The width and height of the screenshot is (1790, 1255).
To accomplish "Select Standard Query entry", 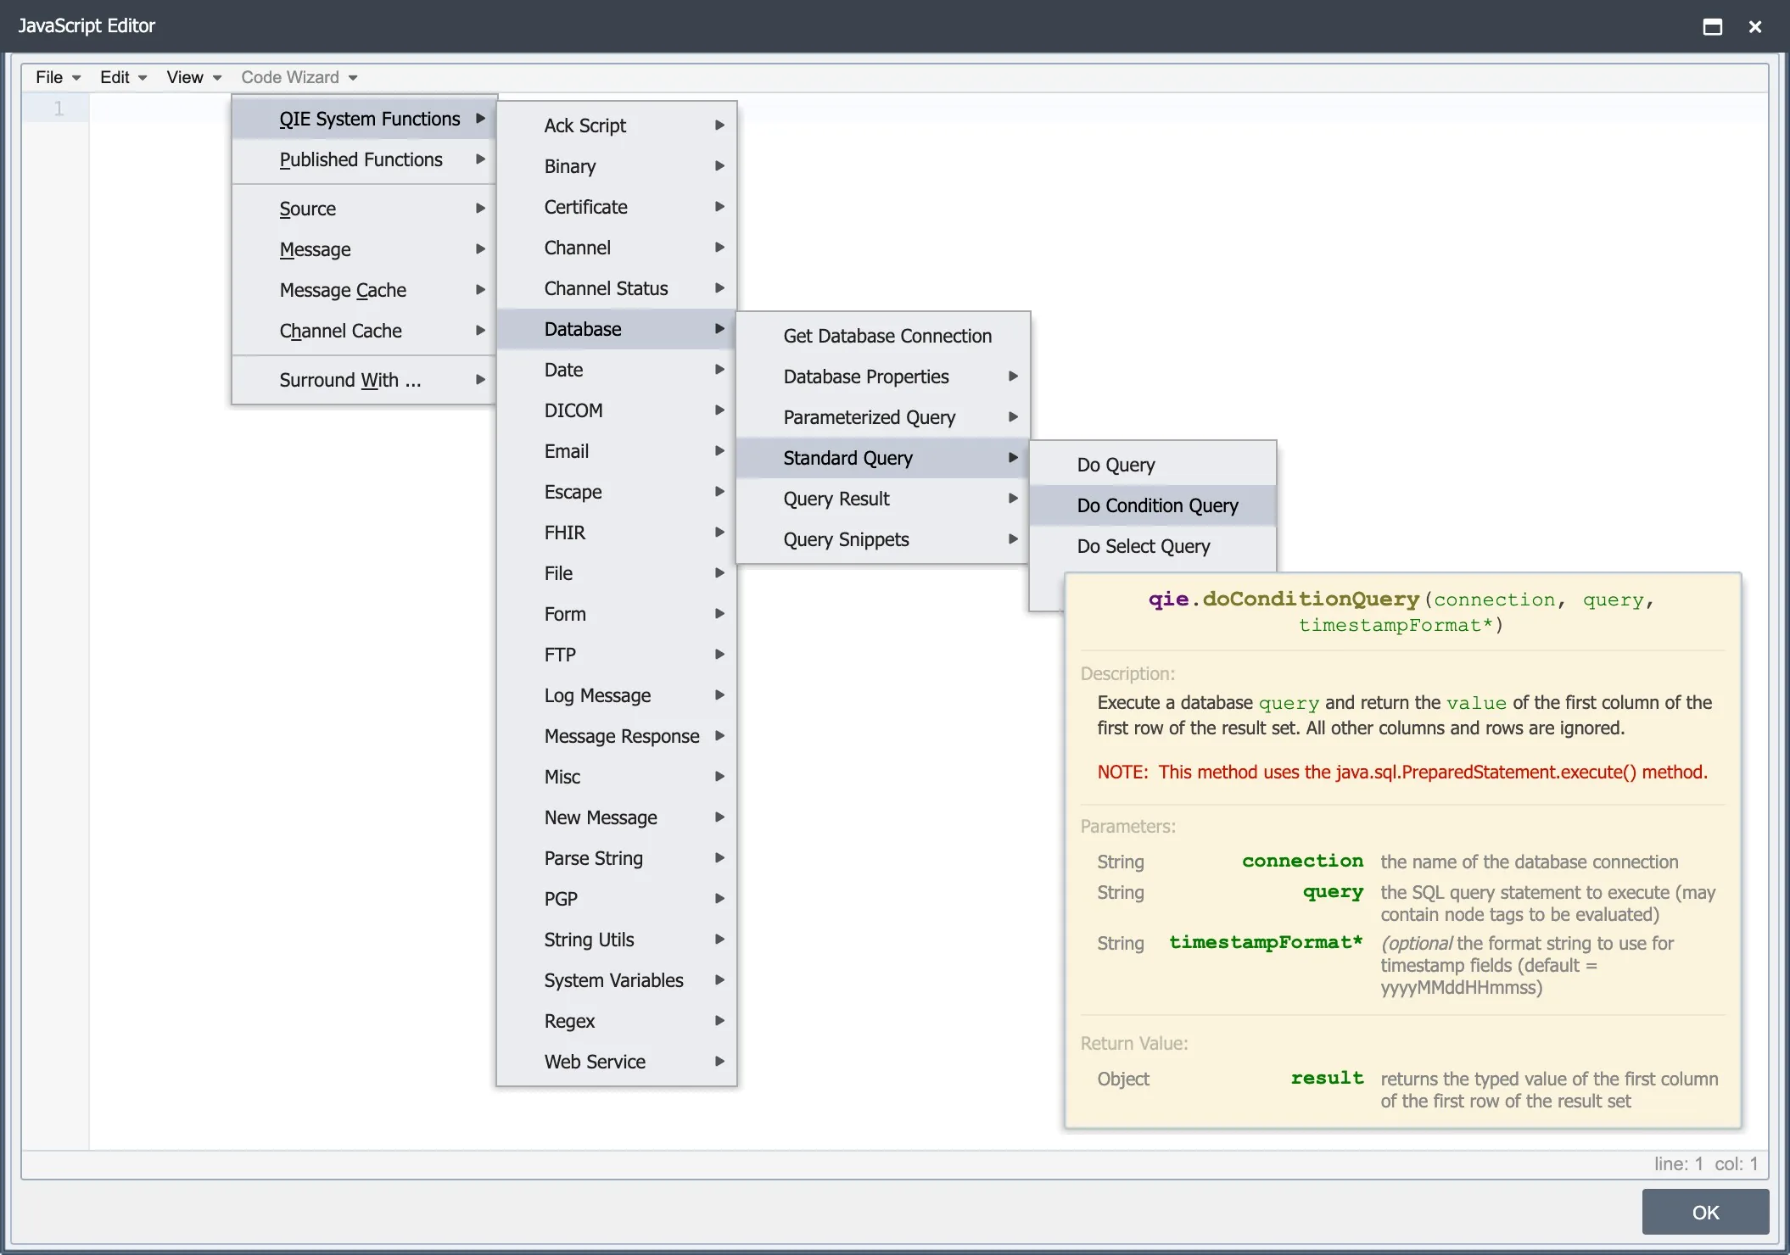I will tap(883, 458).
